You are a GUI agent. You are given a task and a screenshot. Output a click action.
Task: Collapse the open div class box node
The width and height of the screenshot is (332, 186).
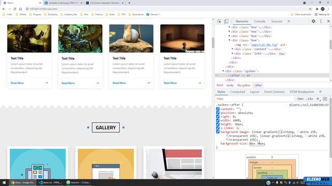(229, 40)
